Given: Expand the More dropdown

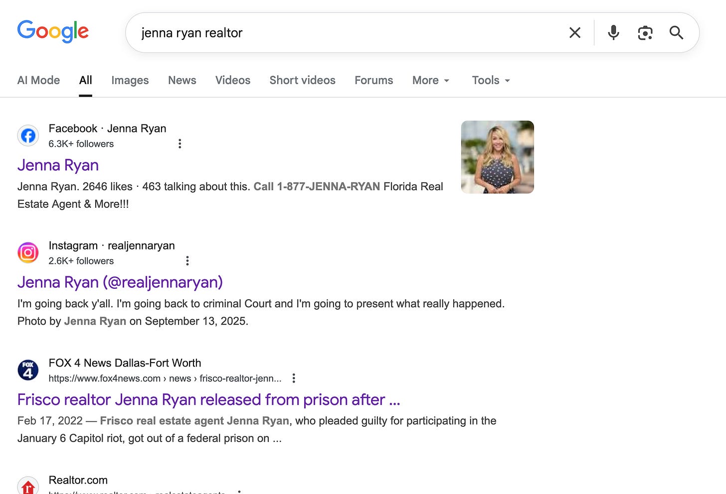Looking at the screenshot, I should click(431, 80).
